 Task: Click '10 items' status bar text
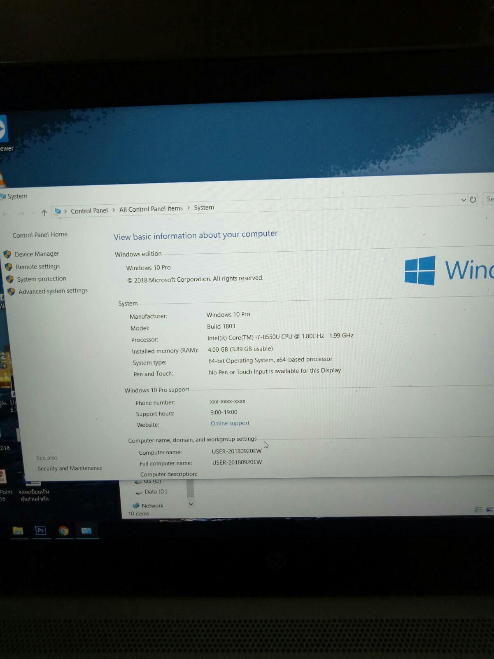click(139, 514)
